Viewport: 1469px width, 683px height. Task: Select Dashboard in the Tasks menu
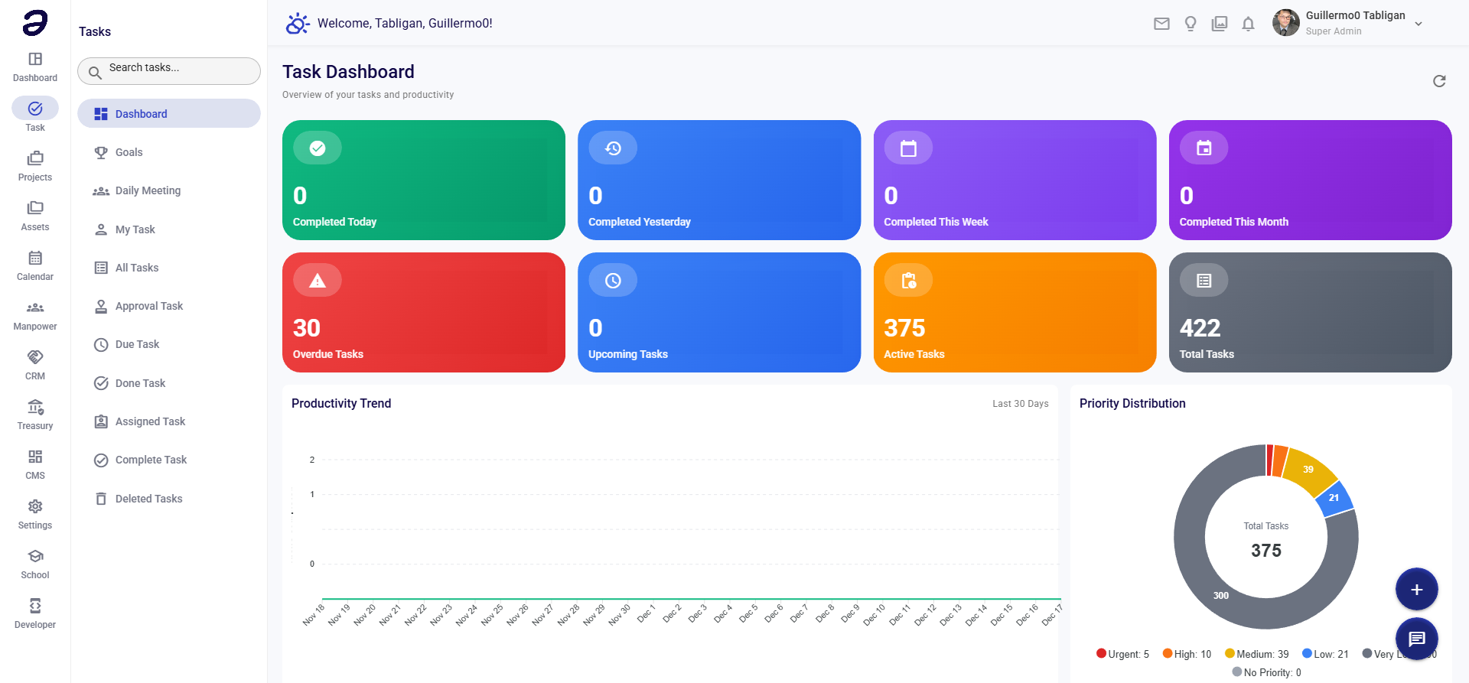[x=169, y=114]
